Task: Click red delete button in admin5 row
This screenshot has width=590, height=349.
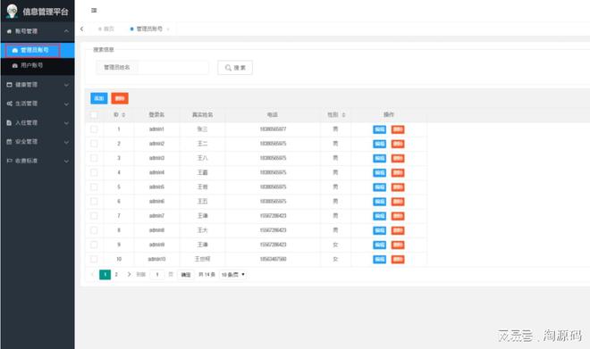Action: [398, 187]
